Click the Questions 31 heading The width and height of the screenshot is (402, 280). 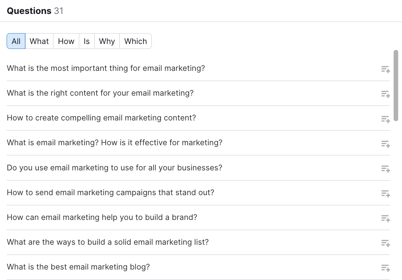click(x=35, y=11)
